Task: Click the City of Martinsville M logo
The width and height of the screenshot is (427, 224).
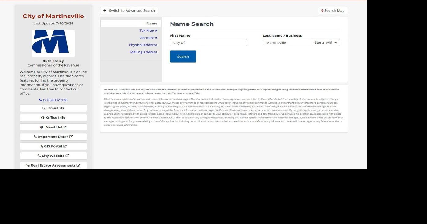Action: pos(53,43)
